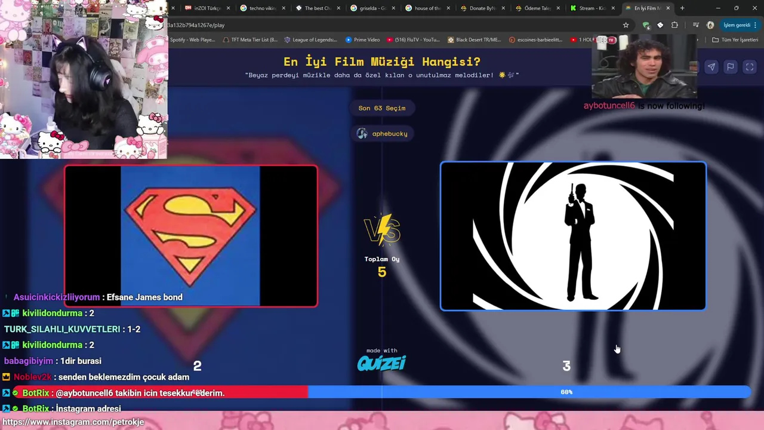Click the vote number 2 under Superman
Viewport: 764px width, 430px height.
tap(197, 366)
